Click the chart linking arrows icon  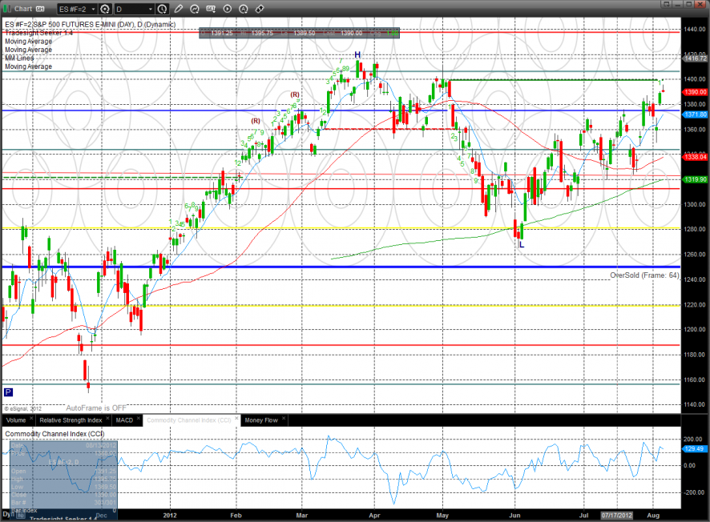point(260,9)
